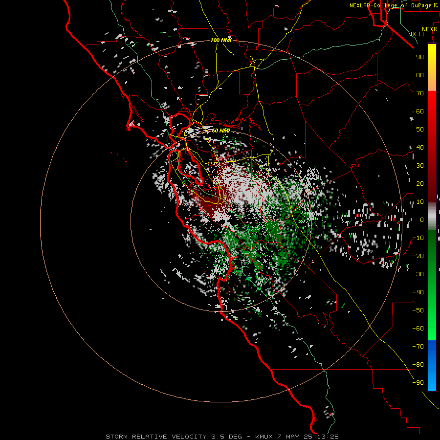Click the -50 value on velocity scale
The width and height of the screenshot is (440, 440).
click(418, 310)
